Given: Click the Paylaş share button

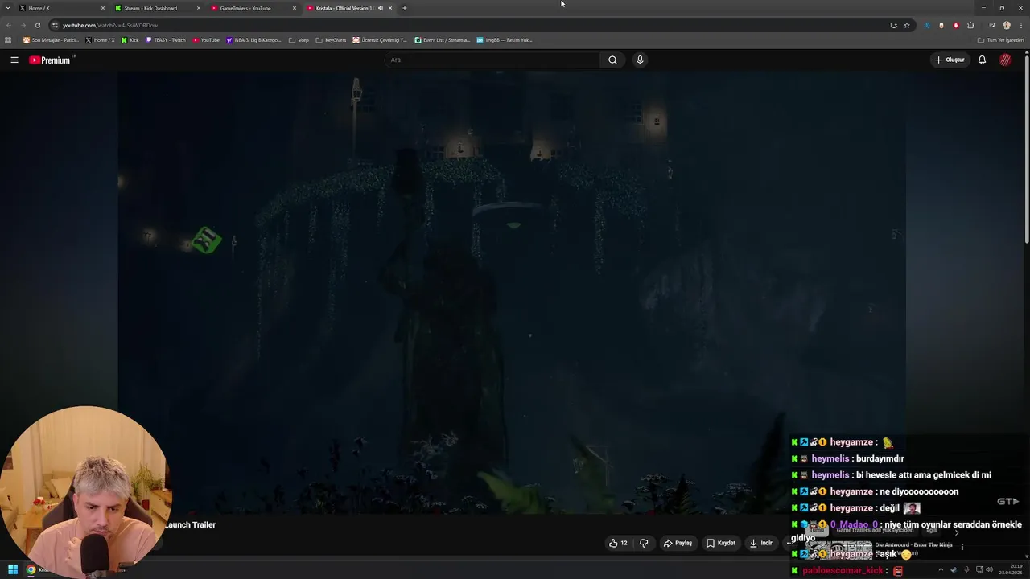Looking at the screenshot, I should point(678,543).
